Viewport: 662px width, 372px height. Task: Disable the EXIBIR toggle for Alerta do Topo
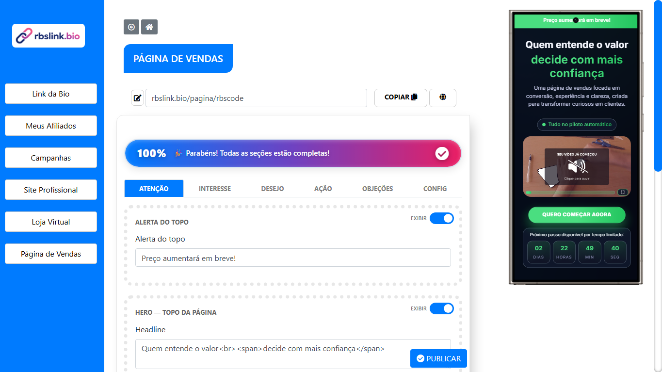pos(442,218)
